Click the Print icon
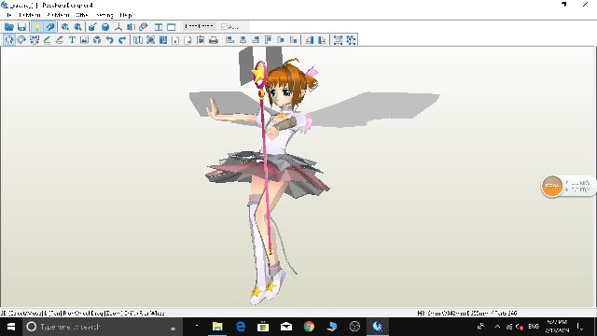The height and width of the screenshot is (336, 597). (x=214, y=39)
